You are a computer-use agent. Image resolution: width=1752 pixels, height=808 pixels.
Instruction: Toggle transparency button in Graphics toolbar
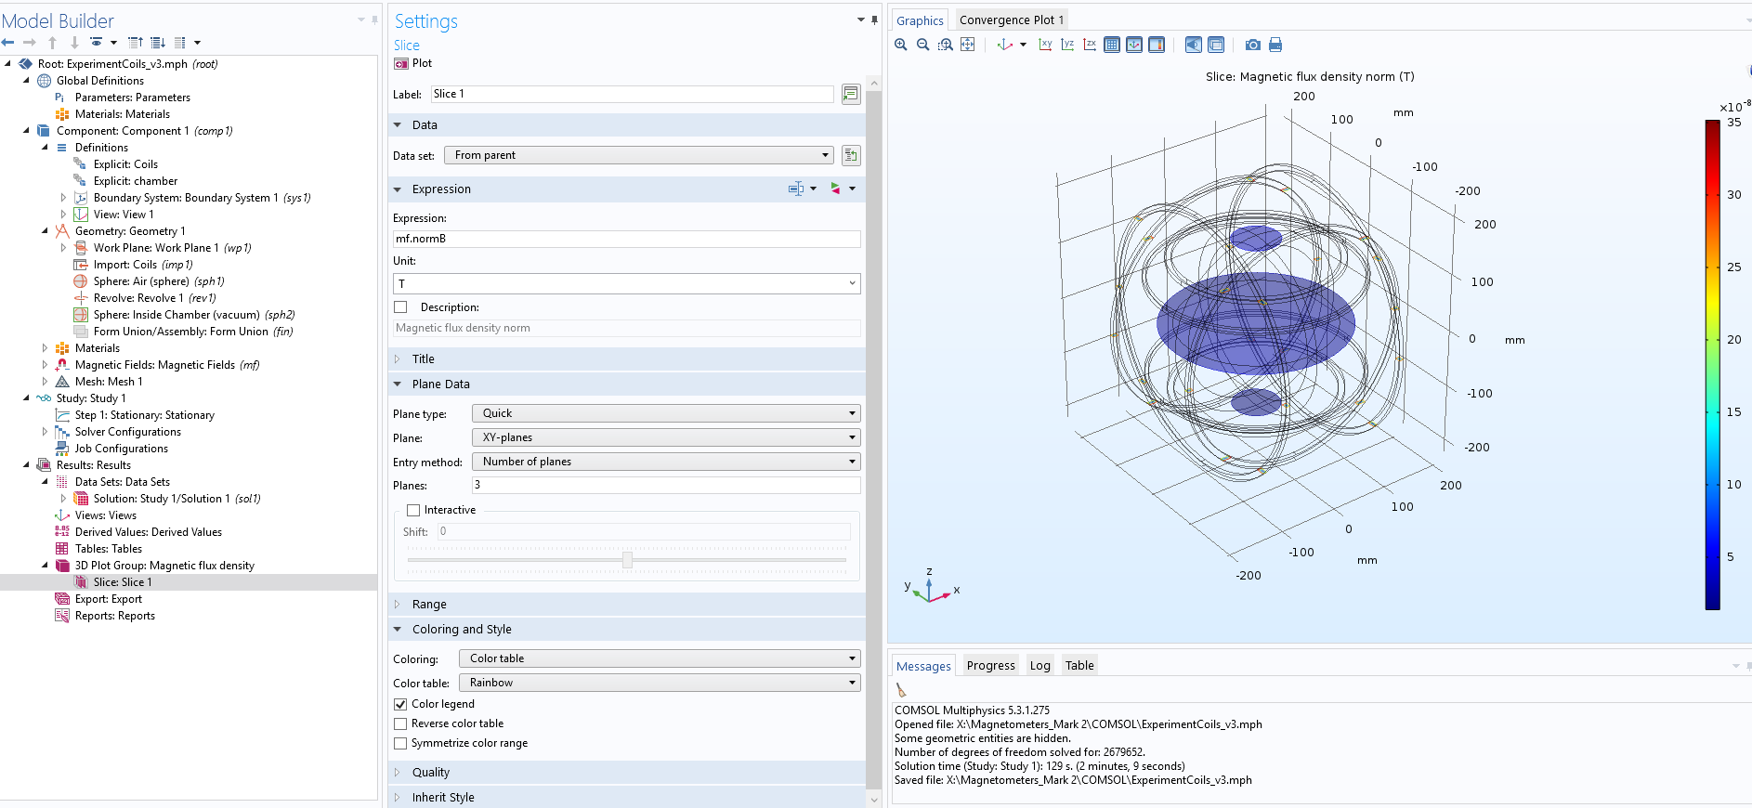click(x=1216, y=45)
